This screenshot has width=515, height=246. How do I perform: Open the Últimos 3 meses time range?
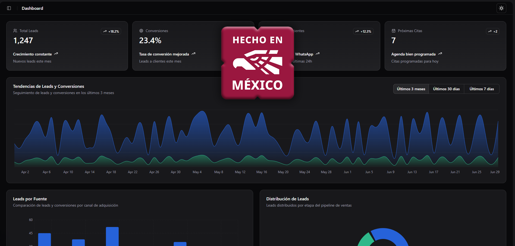point(411,89)
